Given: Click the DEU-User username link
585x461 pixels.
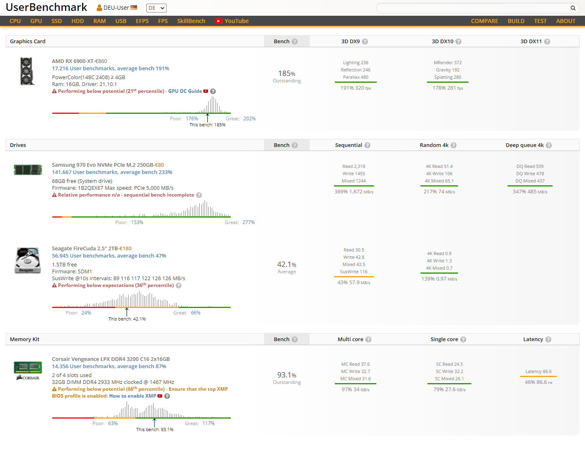Looking at the screenshot, I should (x=116, y=8).
